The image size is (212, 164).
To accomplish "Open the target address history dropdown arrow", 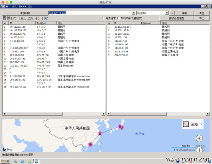I will click(134, 13).
